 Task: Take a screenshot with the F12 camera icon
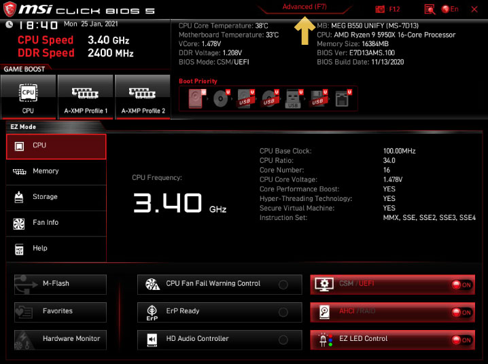(380, 10)
